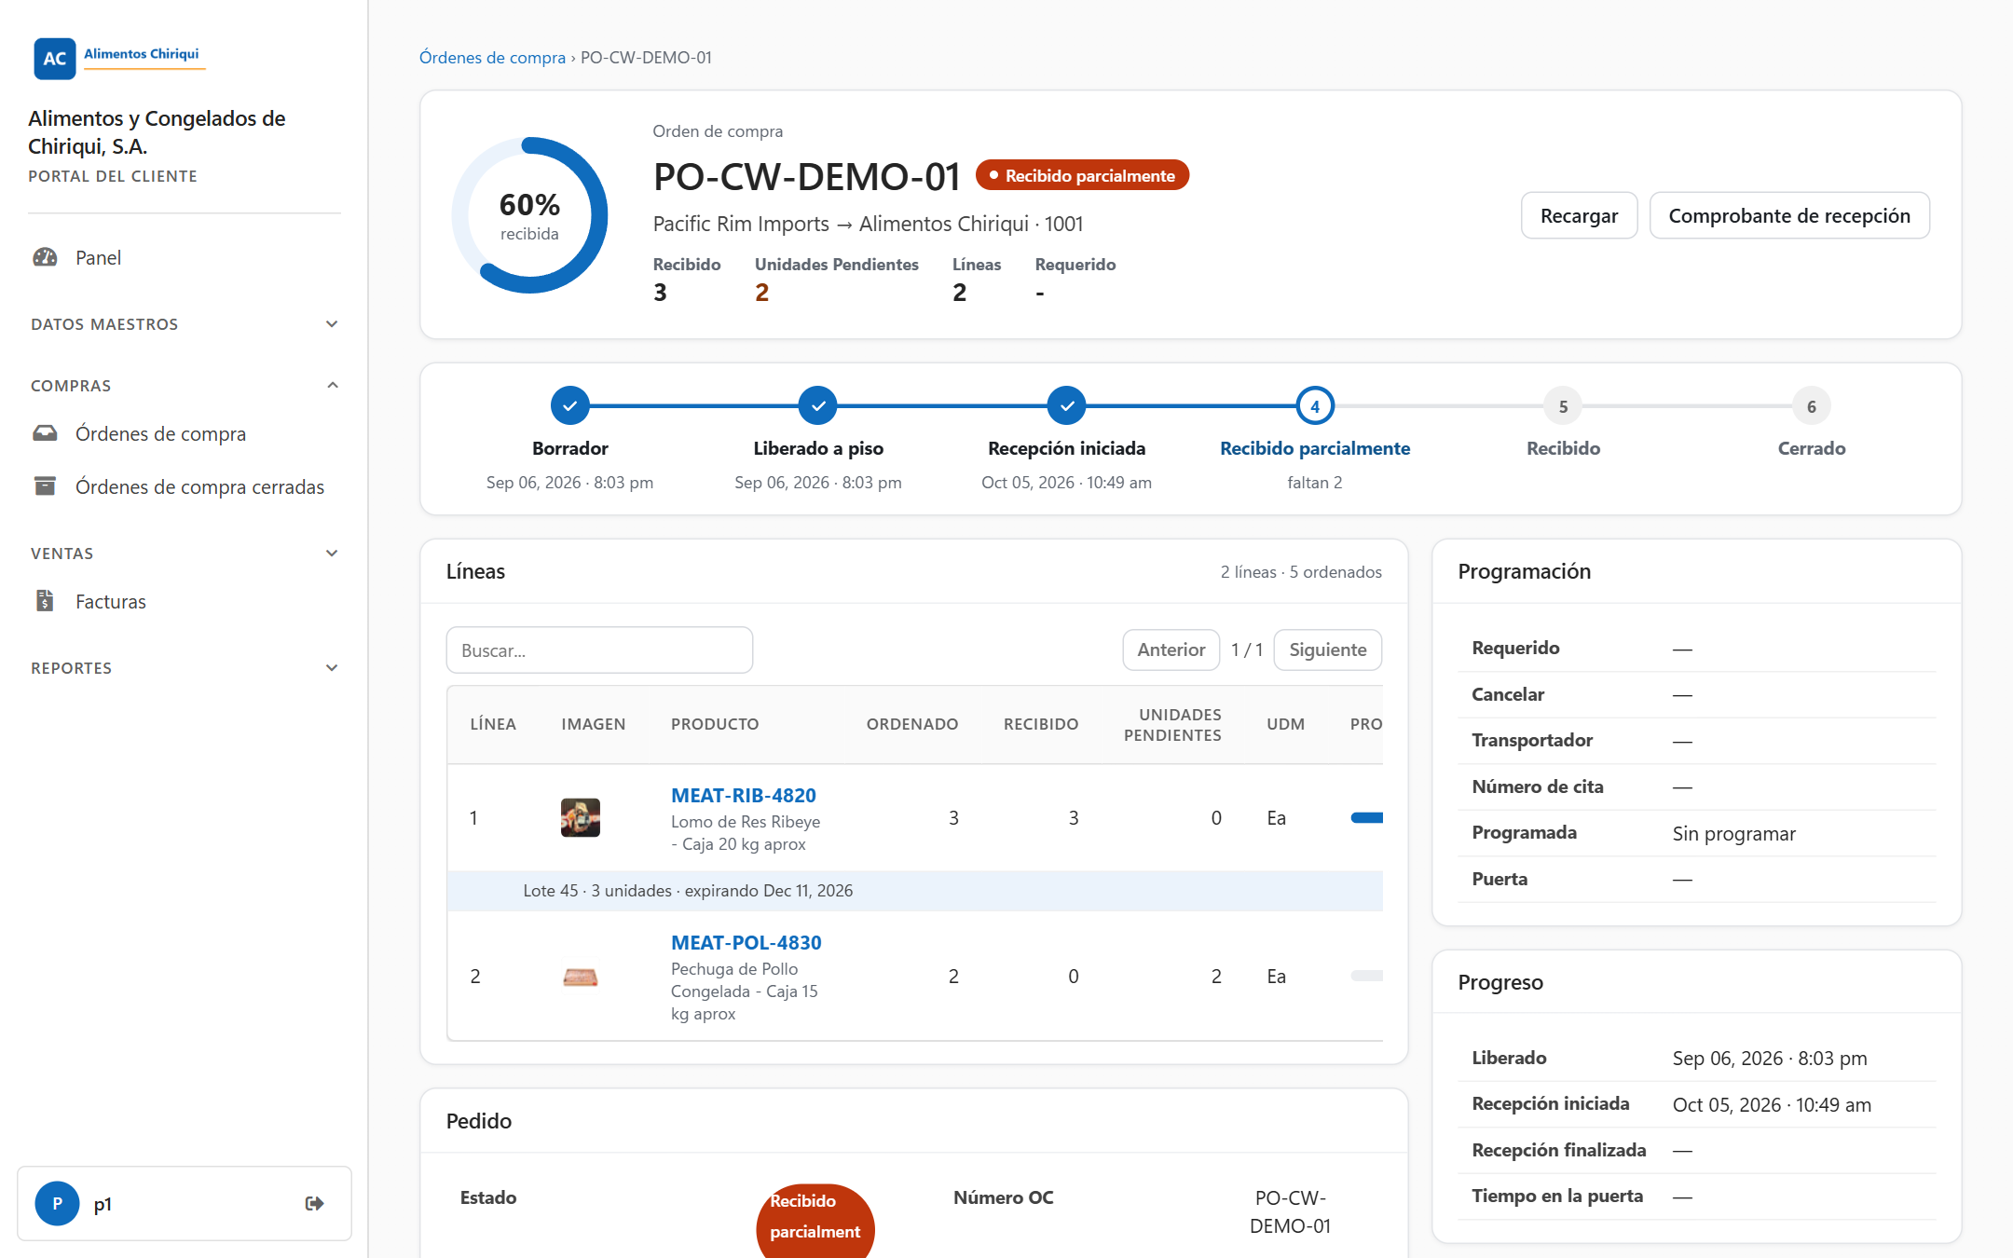Go to Órdenes de compra breadcrumb link
The height and width of the screenshot is (1258, 2013).
coord(492,58)
